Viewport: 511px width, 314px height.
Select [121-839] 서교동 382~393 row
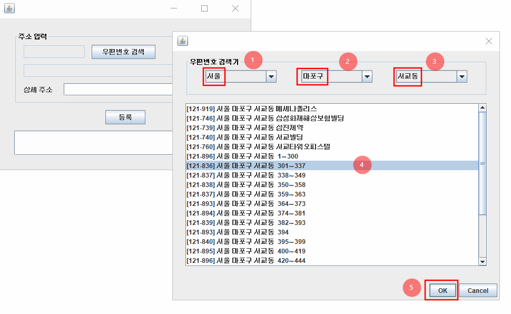point(332,222)
